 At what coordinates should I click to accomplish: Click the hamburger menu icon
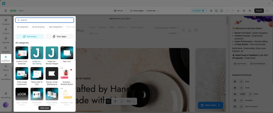point(6,11)
